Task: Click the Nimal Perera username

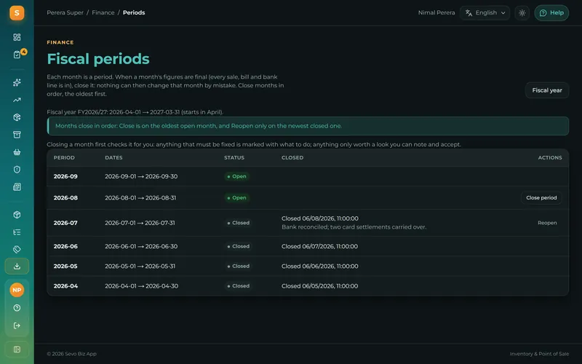Action: click(x=436, y=12)
